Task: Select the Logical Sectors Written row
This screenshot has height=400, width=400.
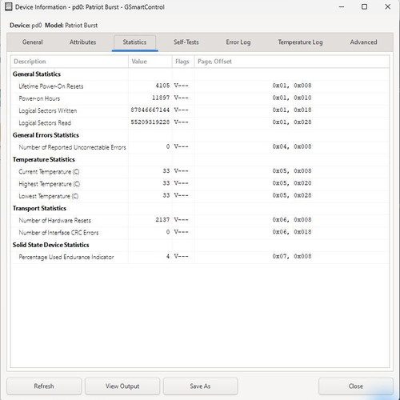Action: click(x=200, y=110)
